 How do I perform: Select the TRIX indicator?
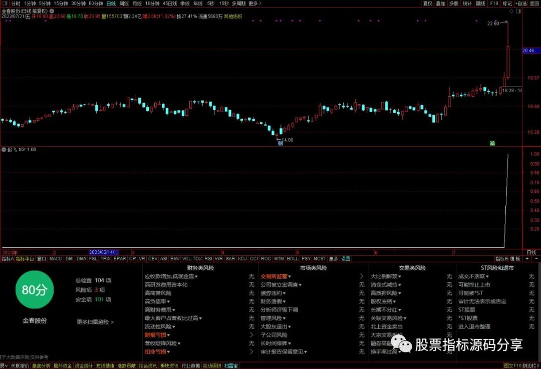(x=106, y=259)
